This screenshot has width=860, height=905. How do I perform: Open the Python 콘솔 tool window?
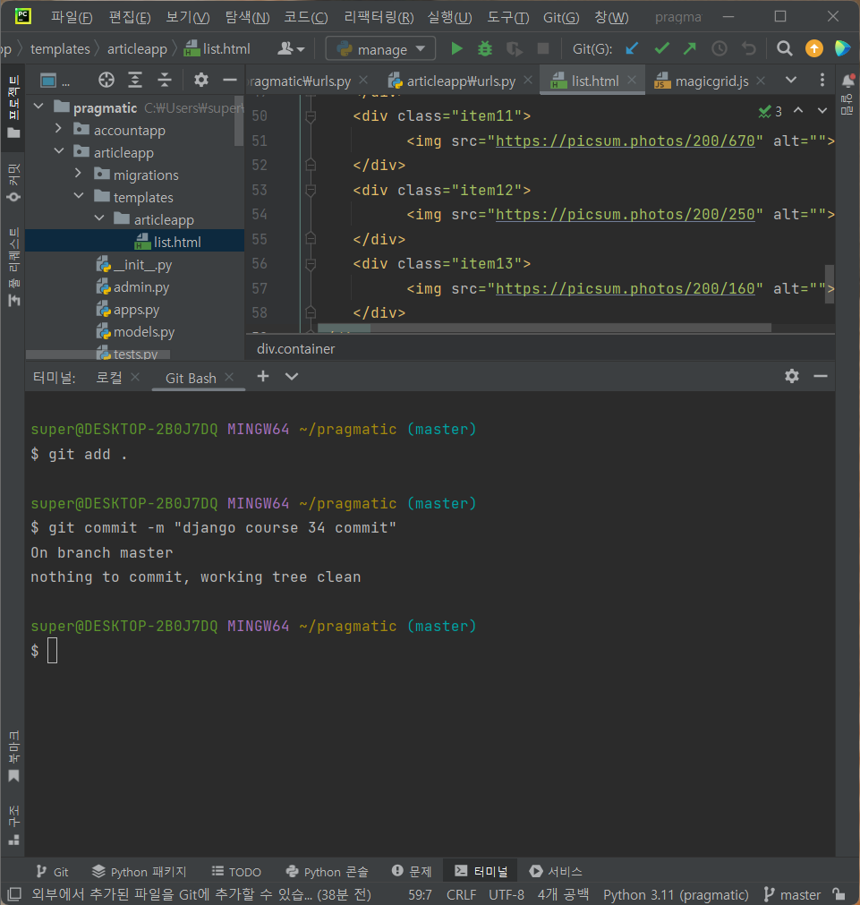click(x=327, y=871)
